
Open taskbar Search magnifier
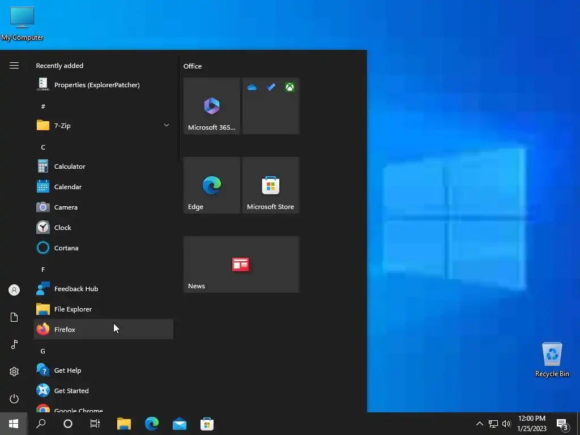pyautogui.click(x=41, y=424)
